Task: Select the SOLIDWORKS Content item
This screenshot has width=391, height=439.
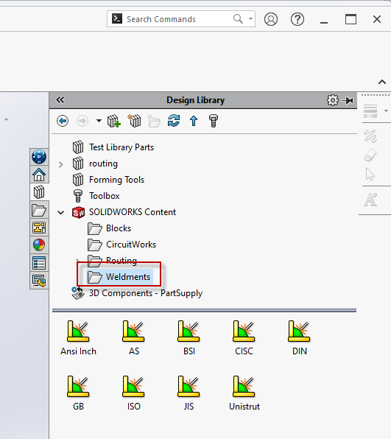Action: [133, 212]
